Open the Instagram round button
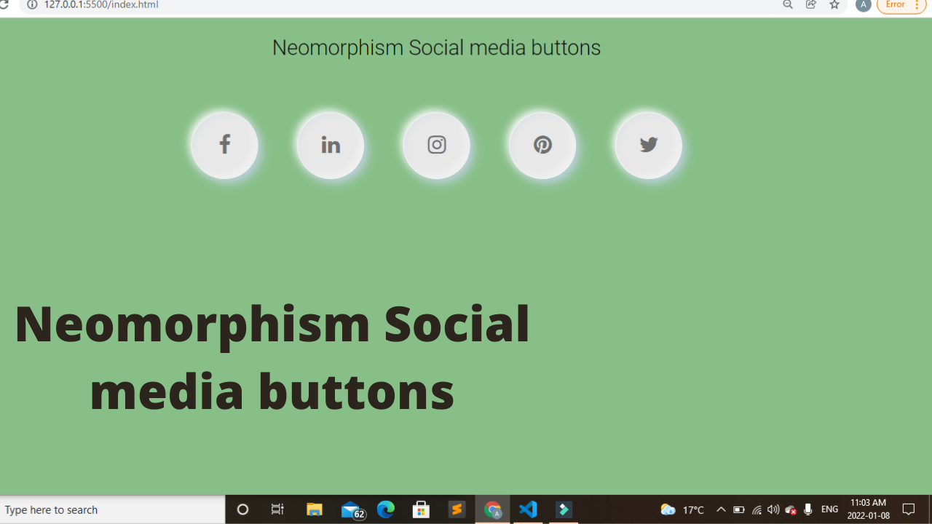932x524 pixels. [437, 146]
